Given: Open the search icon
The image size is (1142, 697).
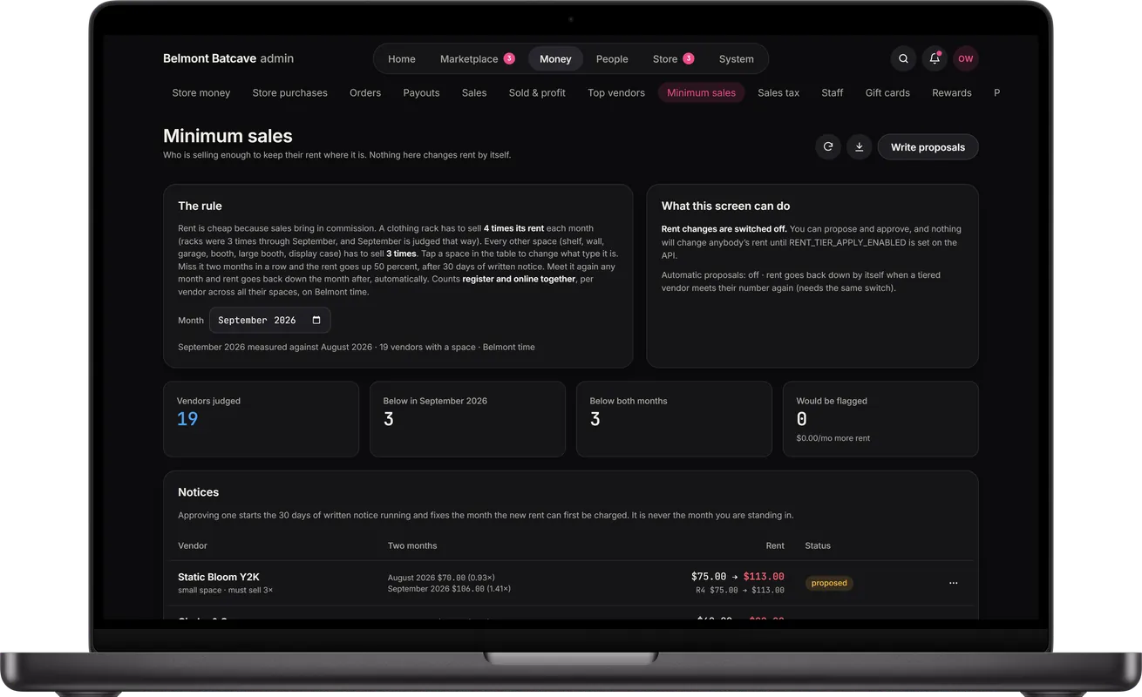Looking at the screenshot, I should coord(903,59).
